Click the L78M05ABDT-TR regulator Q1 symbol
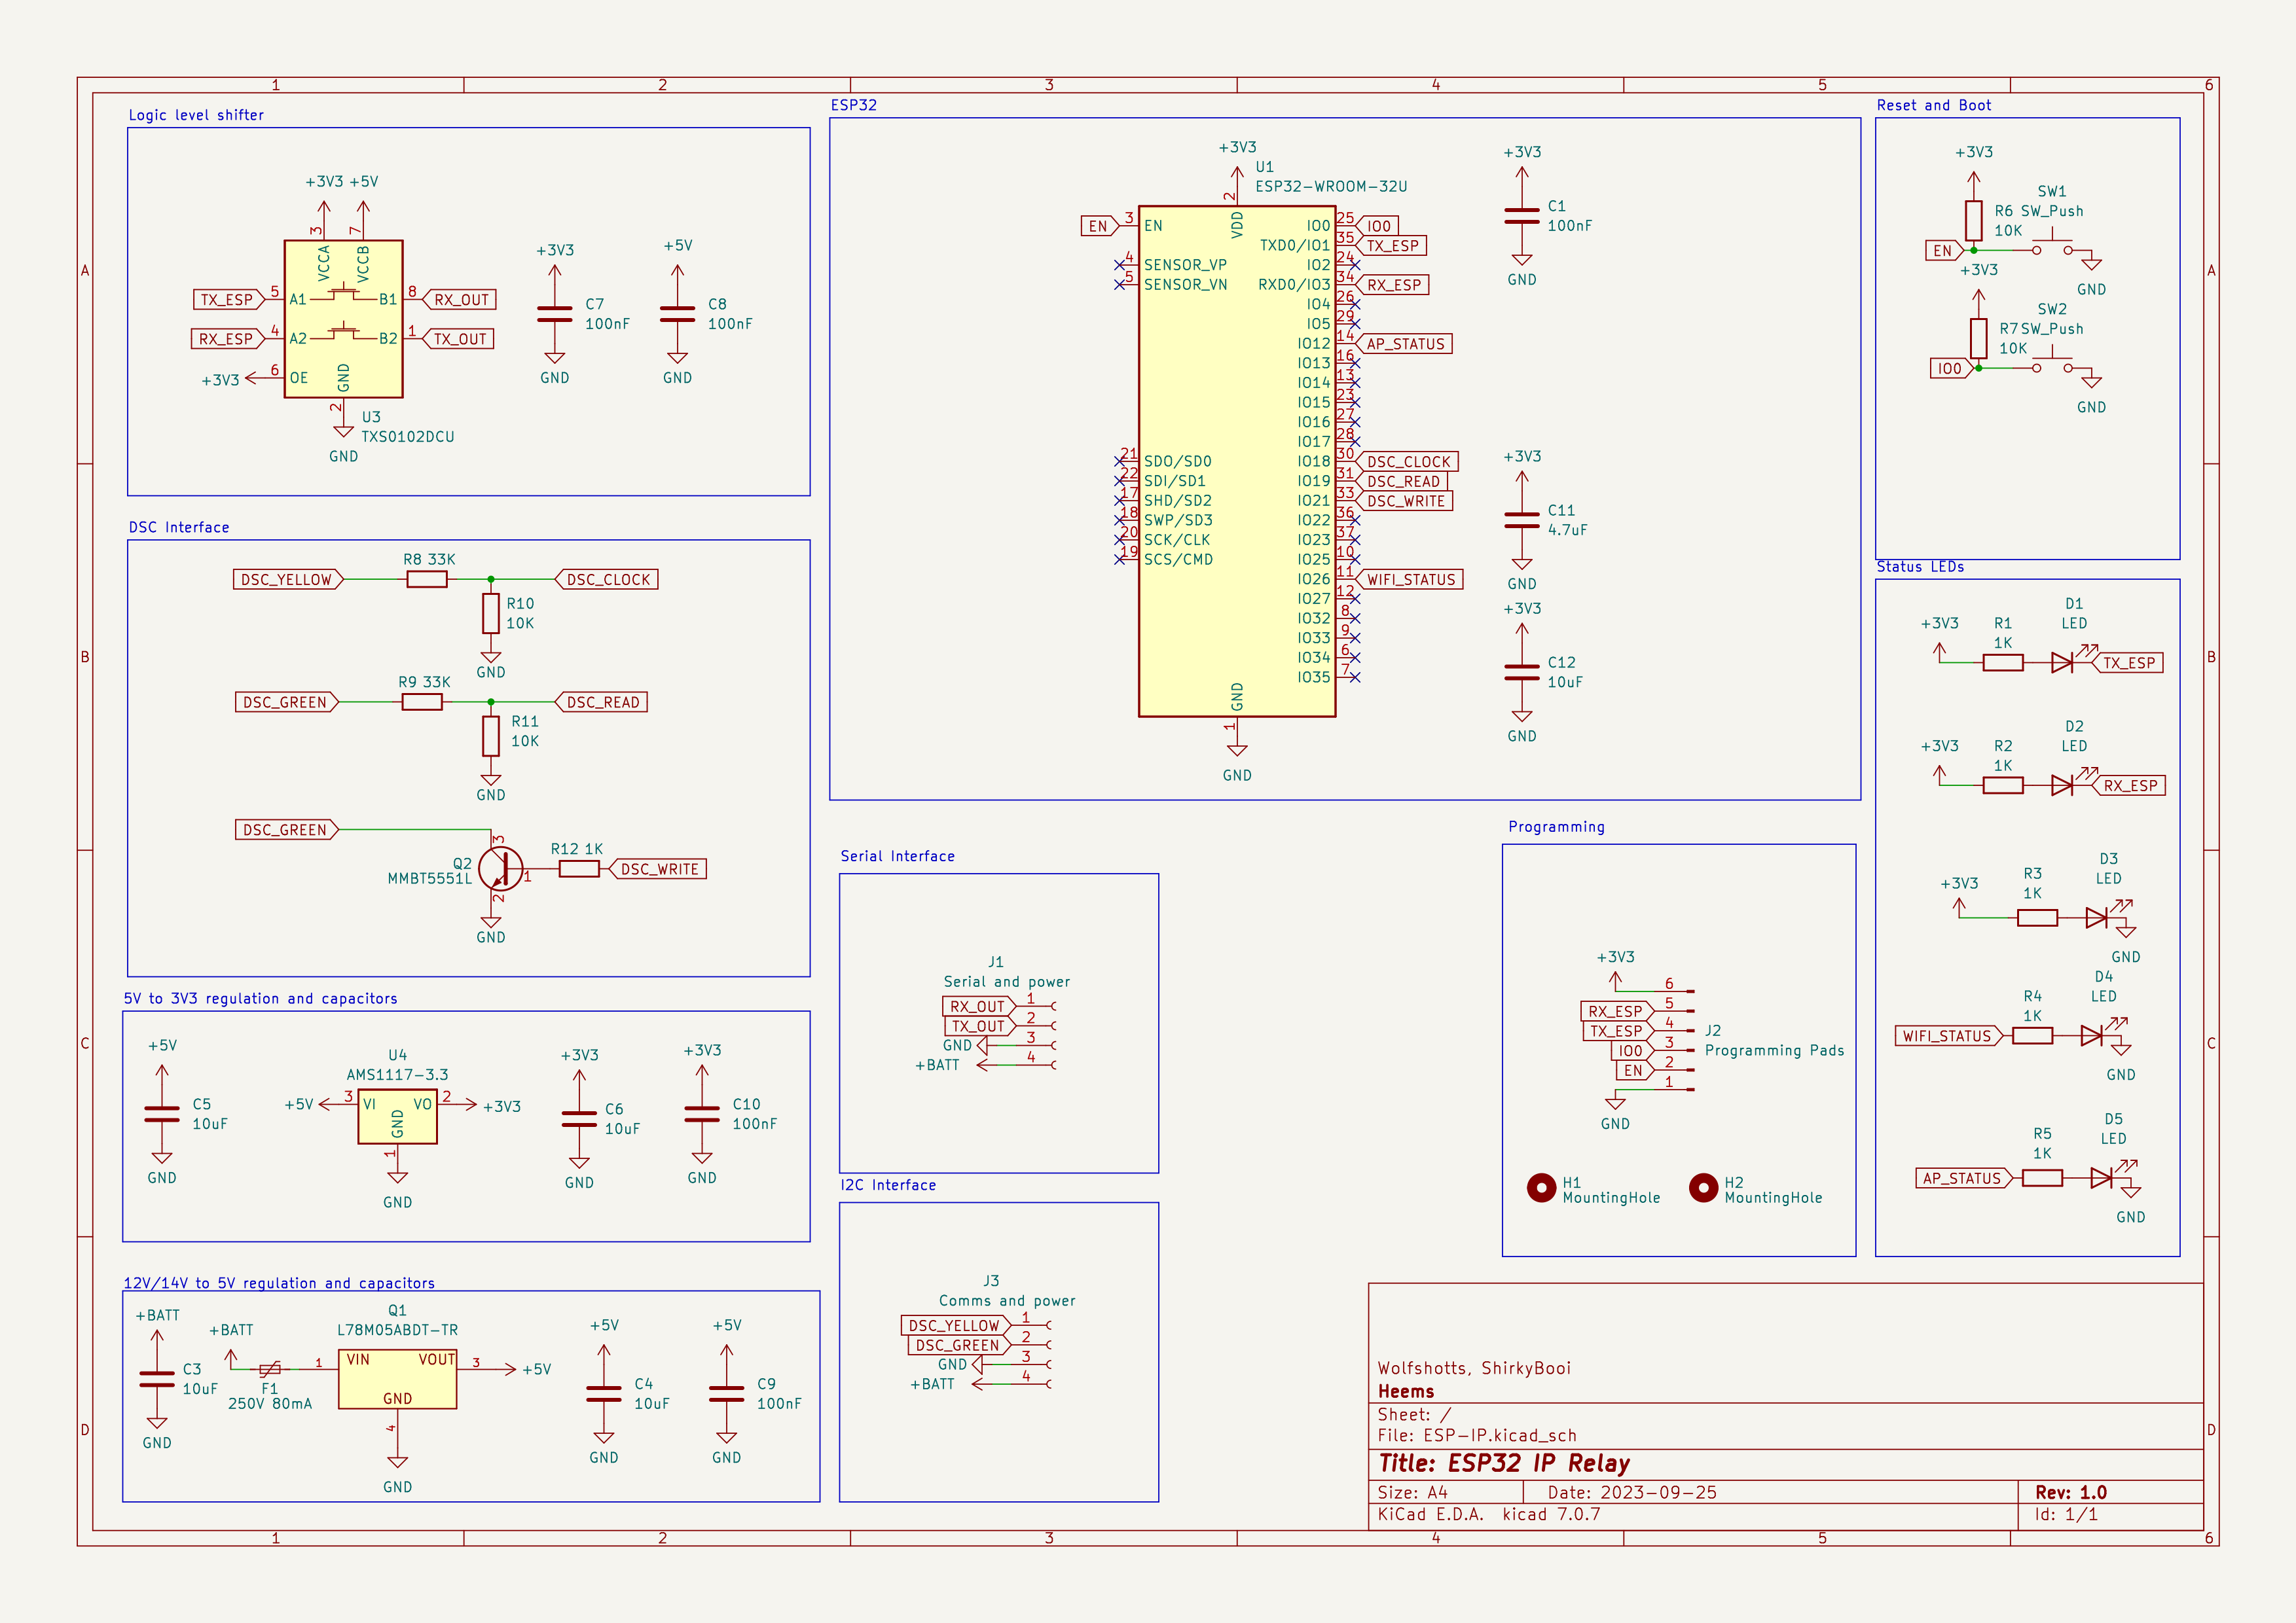The image size is (2296, 1623). coord(397,1379)
